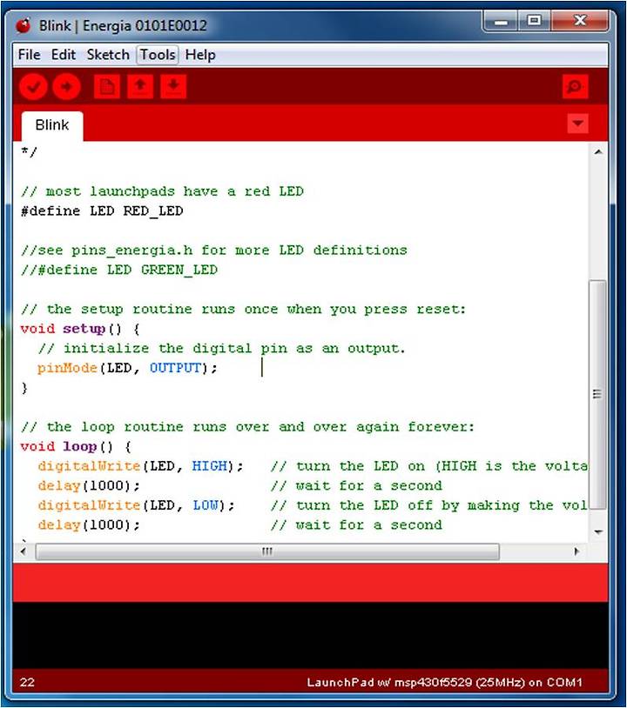Click 'initialize the digital pin' comment
Image resolution: width=627 pixels, height=708 pixels.
coord(221,349)
